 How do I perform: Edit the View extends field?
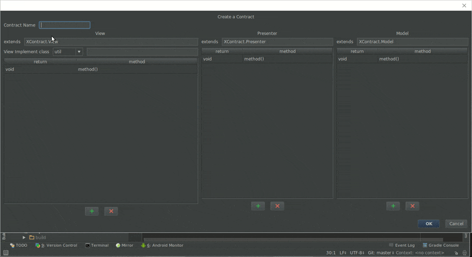click(111, 41)
